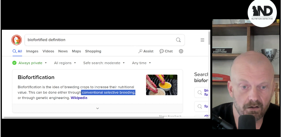Open the Wikipedia source link

pyautogui.click(x=79, y=98)
